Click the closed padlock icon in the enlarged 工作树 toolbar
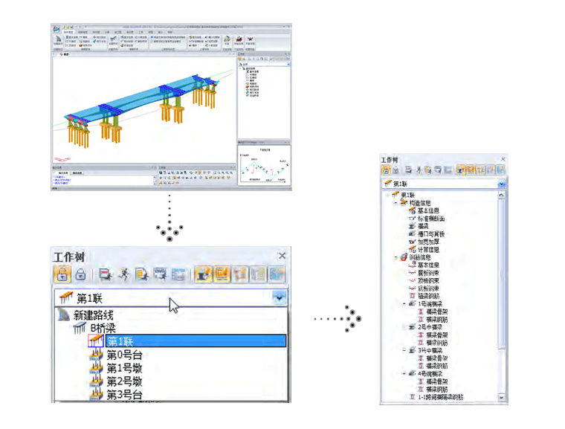The image size is (565, 429). click(x=80, y=274)
